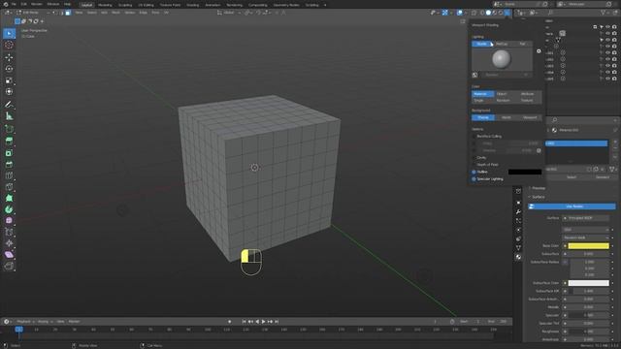
Task: Jump to the timeline end frame
Action: click(277, 322)
